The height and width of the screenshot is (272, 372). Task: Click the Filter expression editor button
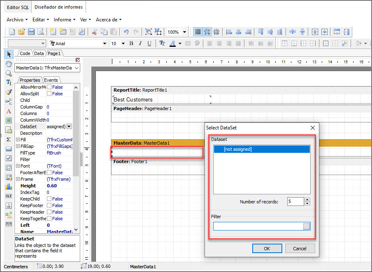pos(306,226)
